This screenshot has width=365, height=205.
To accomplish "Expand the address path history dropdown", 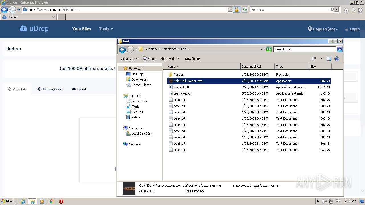I will coord(261,49).
